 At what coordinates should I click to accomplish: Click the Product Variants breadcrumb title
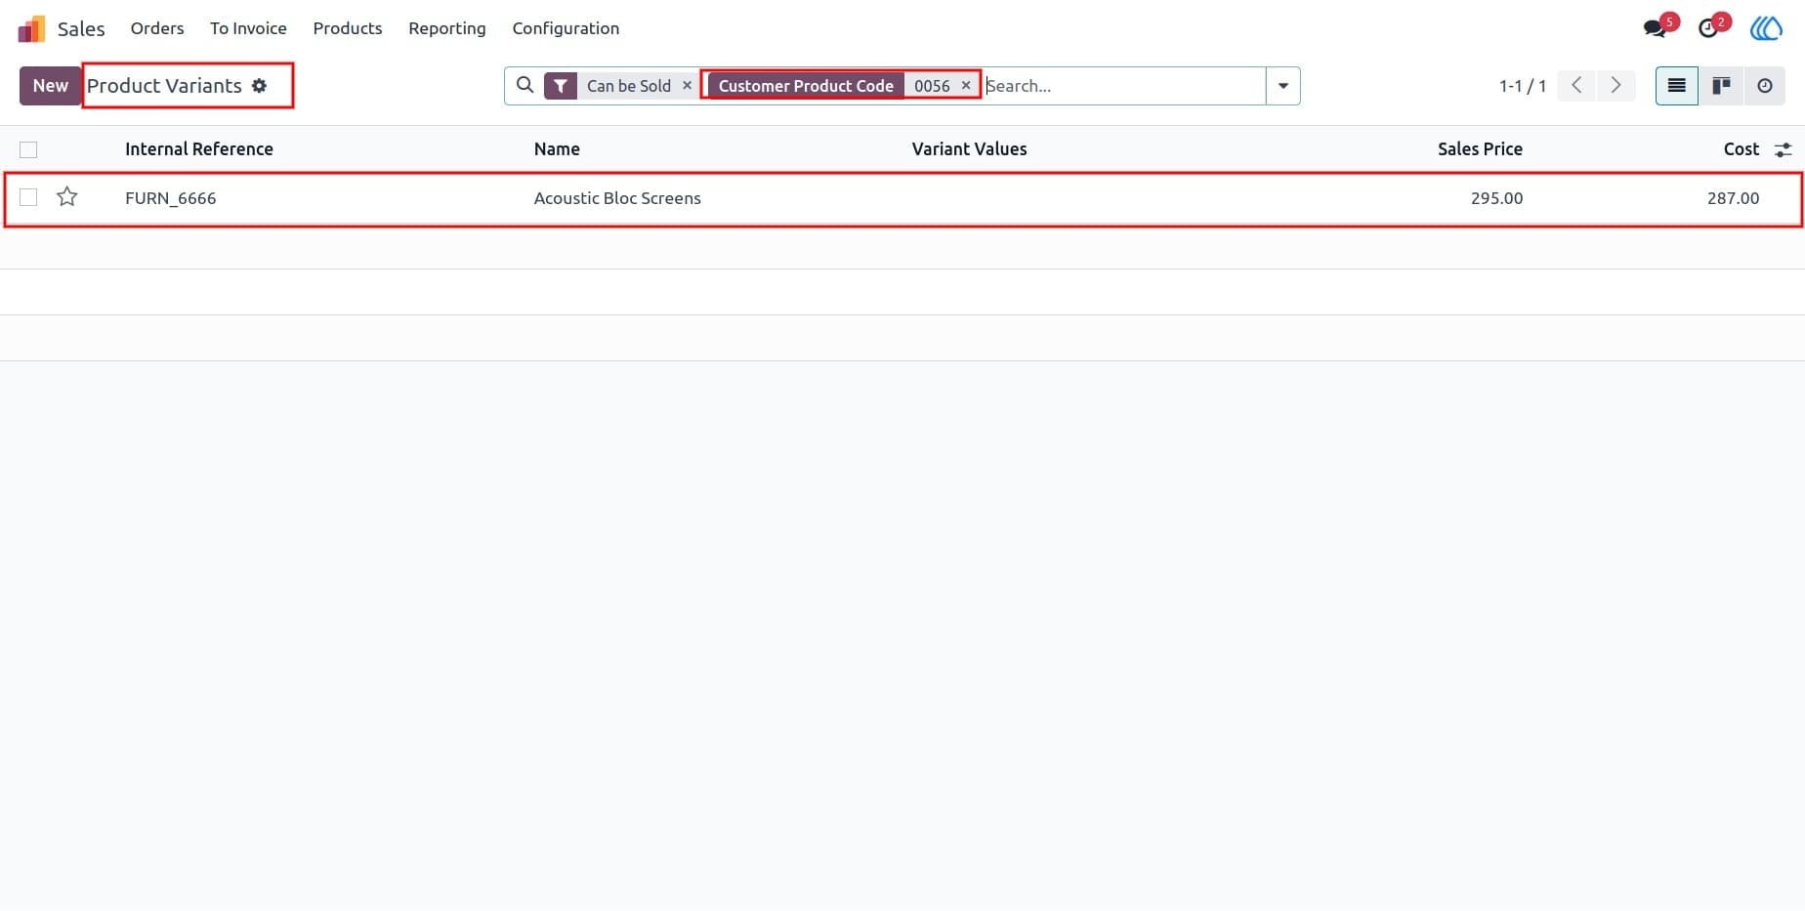click(164, 86)
